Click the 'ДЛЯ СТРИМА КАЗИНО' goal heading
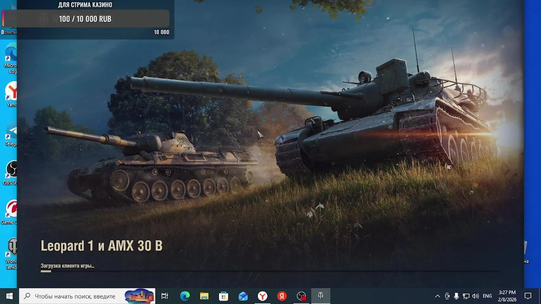The image size is (541, 304). (x=85, y=5)
